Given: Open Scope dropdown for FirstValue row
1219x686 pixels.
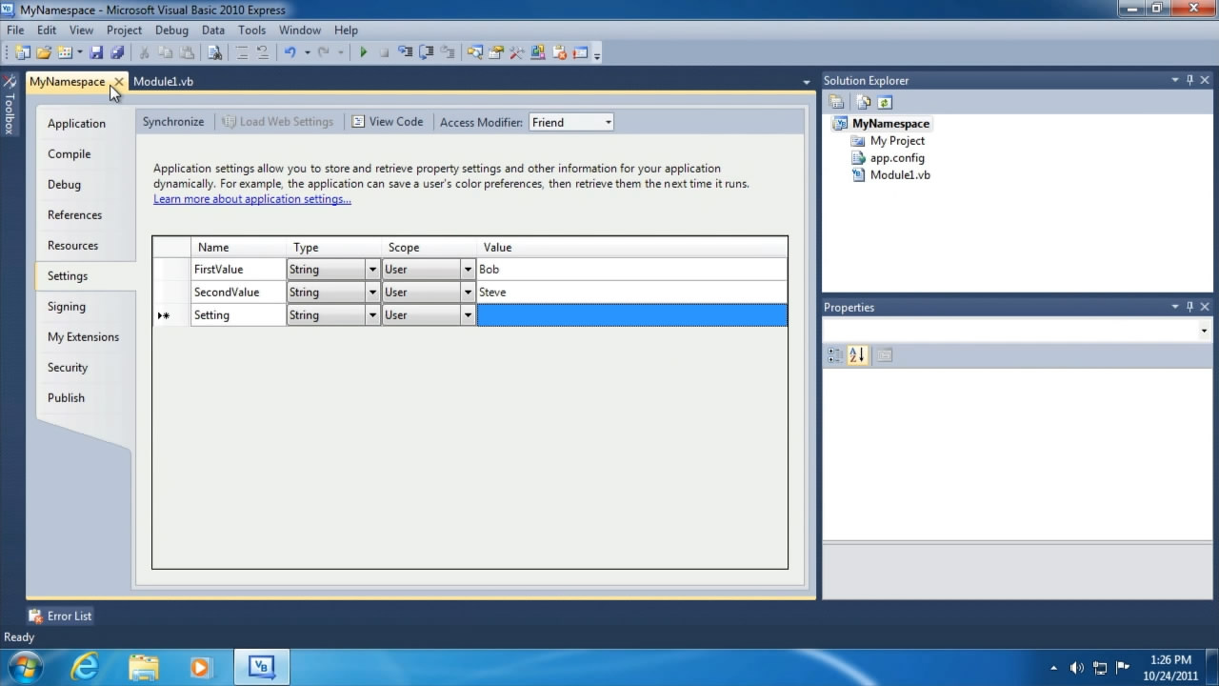Looking at the screenshot, I should (x=468, y=270).
